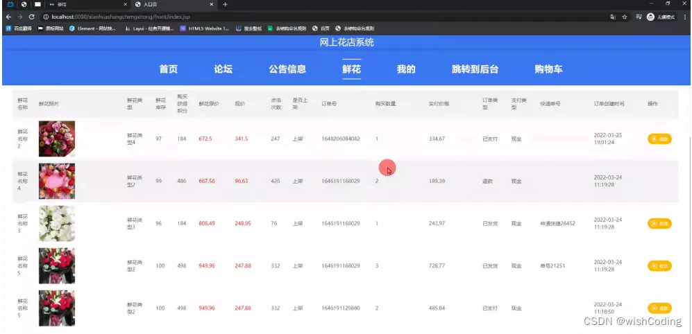This screenshot has height=334, width=692.
Task: Click tracking number 申通快递26452
Action: pos(557,223)
